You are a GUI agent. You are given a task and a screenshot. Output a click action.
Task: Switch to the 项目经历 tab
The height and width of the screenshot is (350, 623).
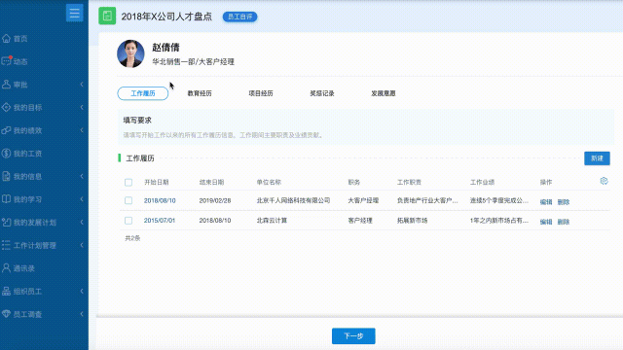[261, 93]
